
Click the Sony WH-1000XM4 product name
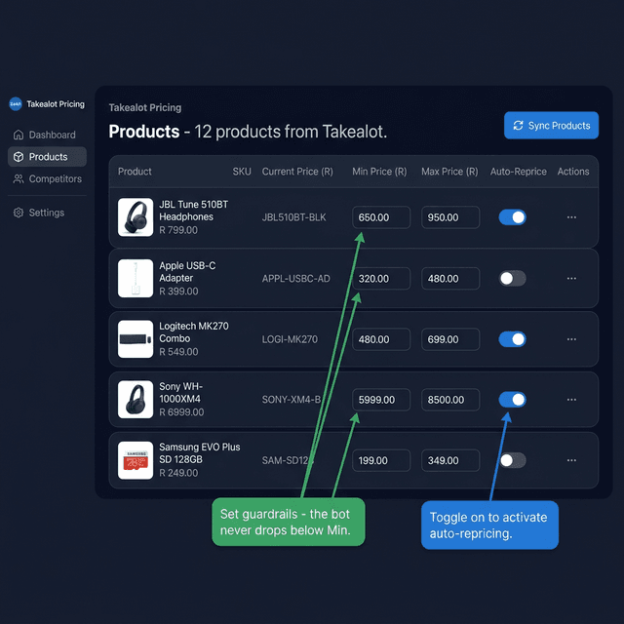tap(181, 393)
